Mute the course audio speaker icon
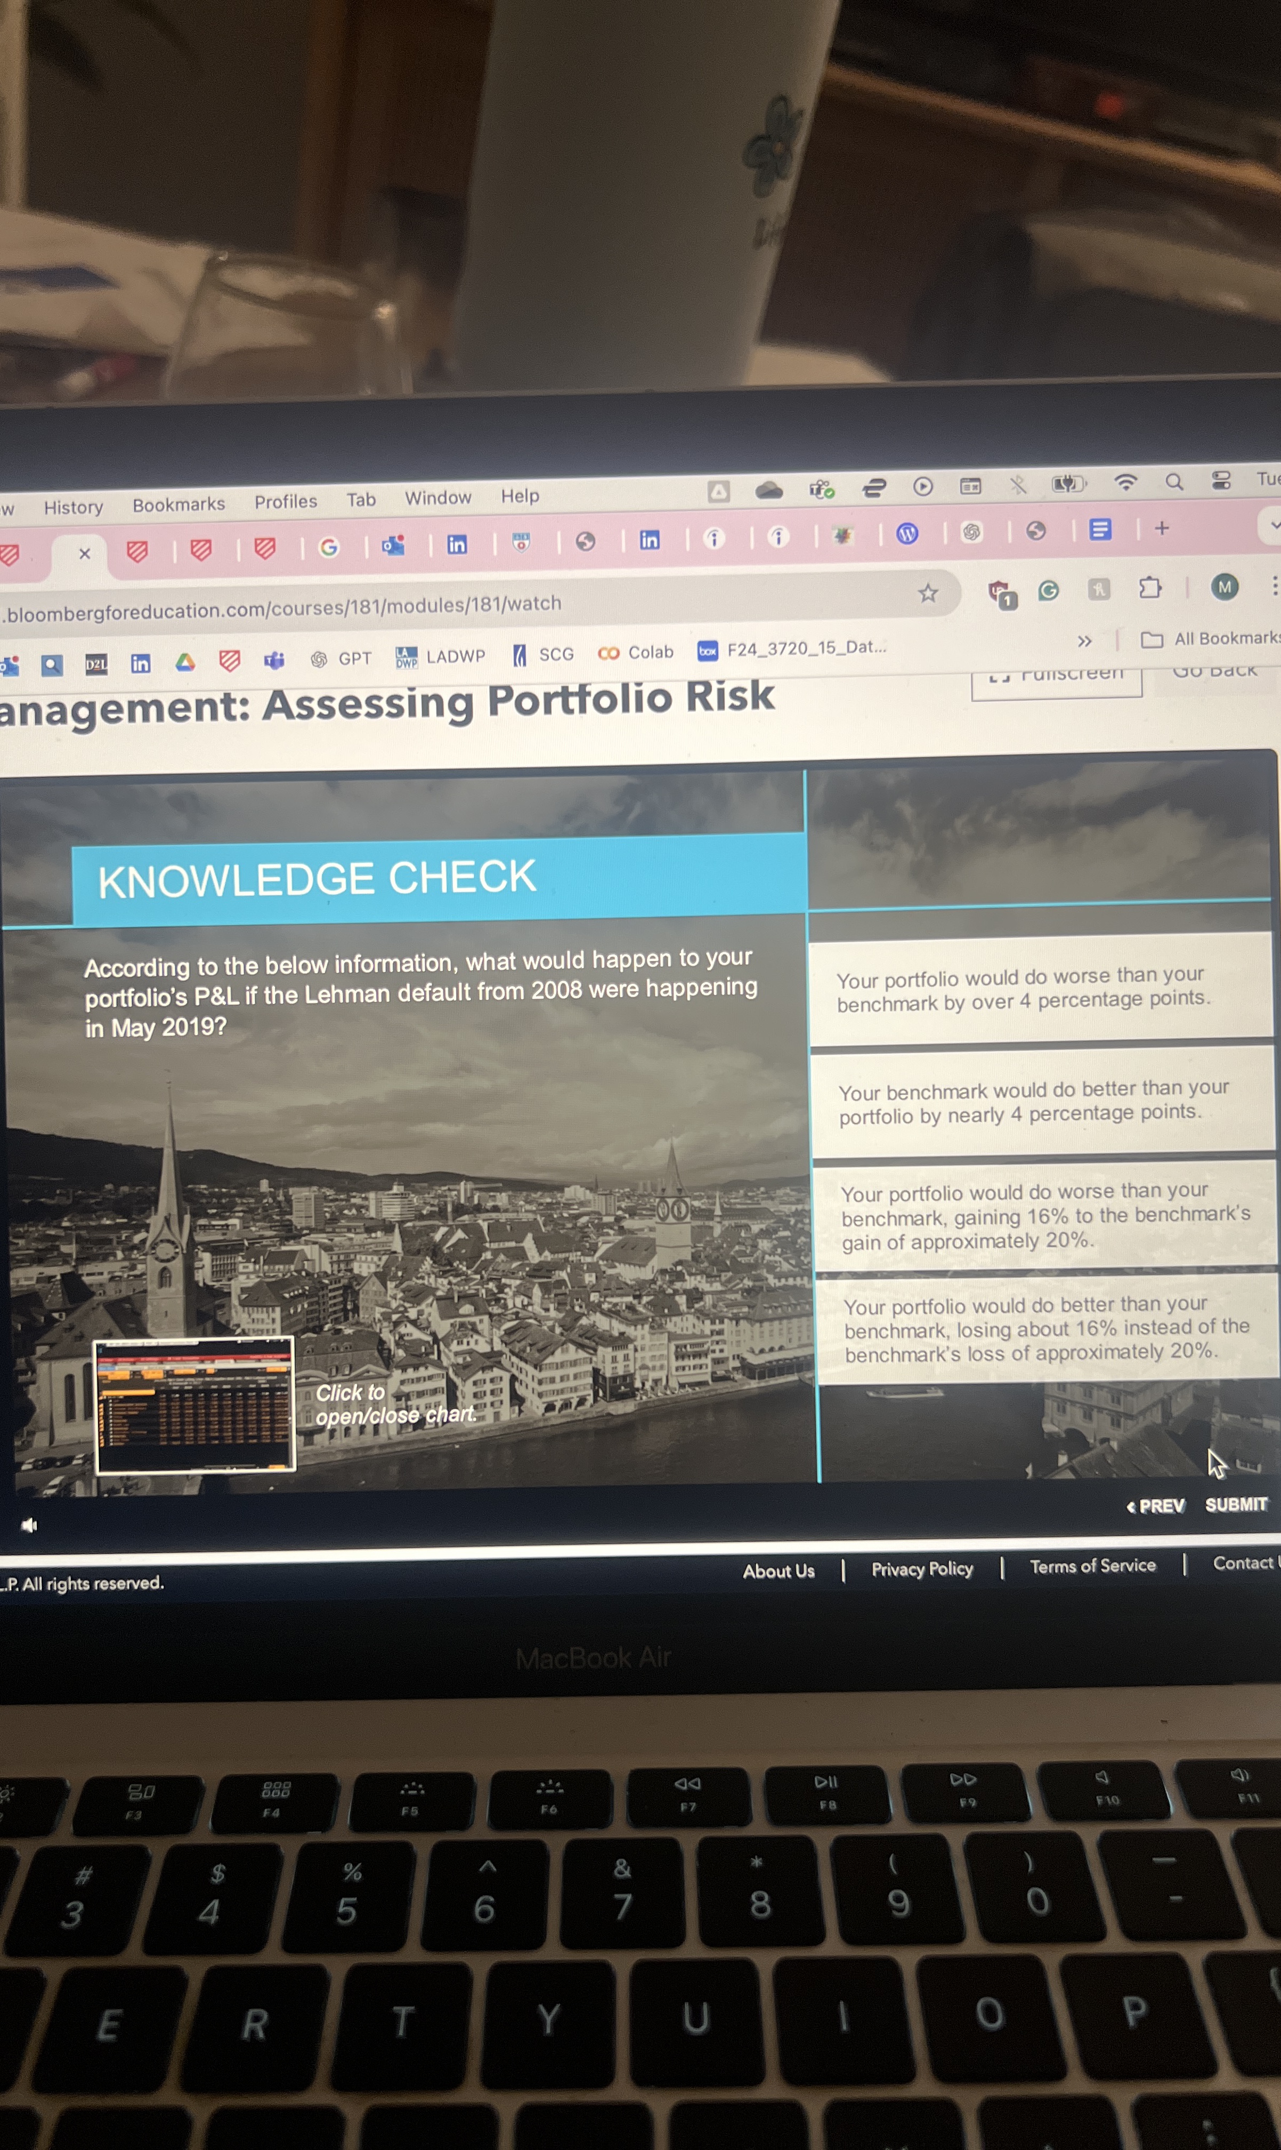Image resolution: width=1281 pixels, height=2150 pixels. 29,1525
